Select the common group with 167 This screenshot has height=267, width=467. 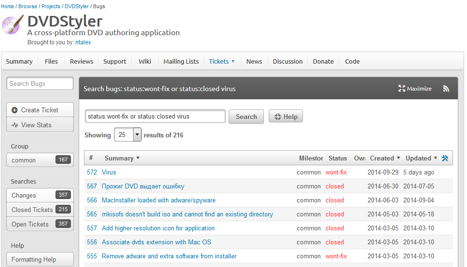40,160
